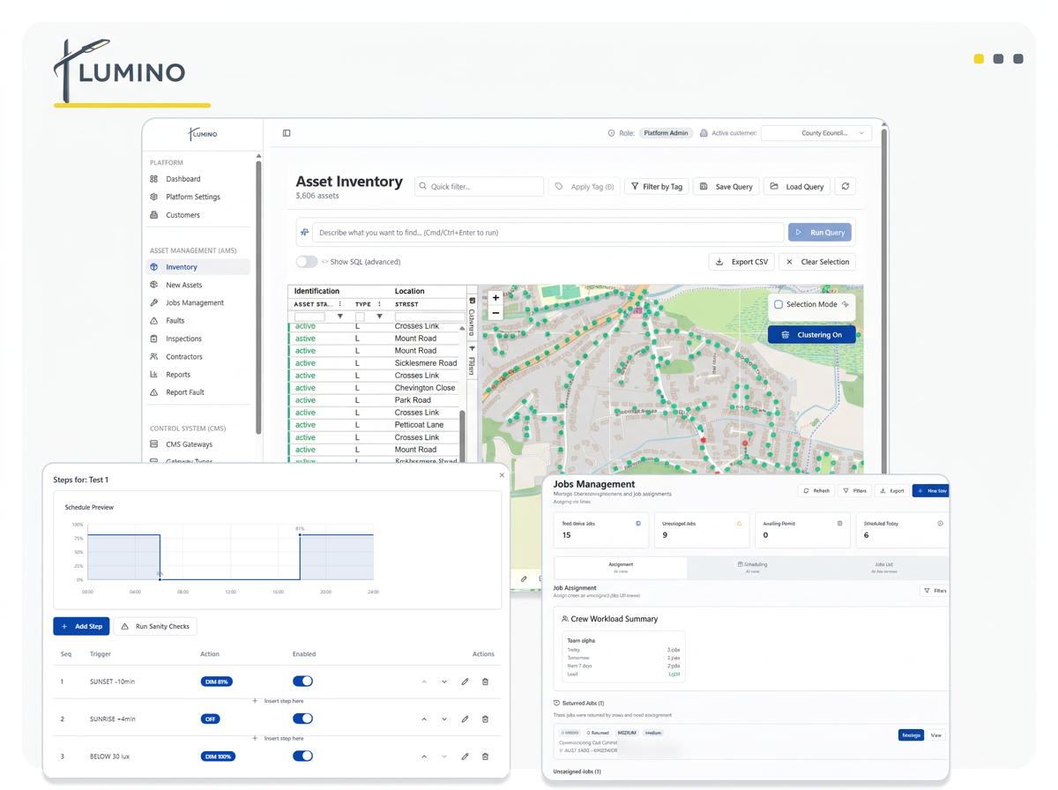Open Jobs Management in sidebar
The width and height of the screenshot is (1058, 790).
pos(195,302)
